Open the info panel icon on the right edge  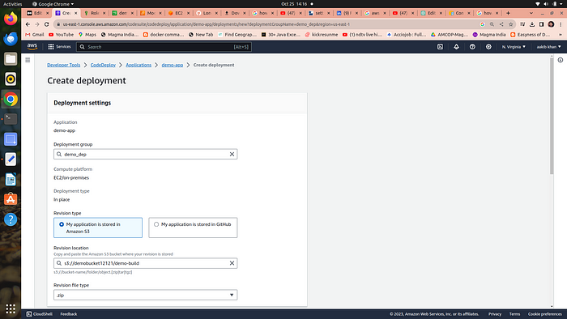[x=561, y=60]
